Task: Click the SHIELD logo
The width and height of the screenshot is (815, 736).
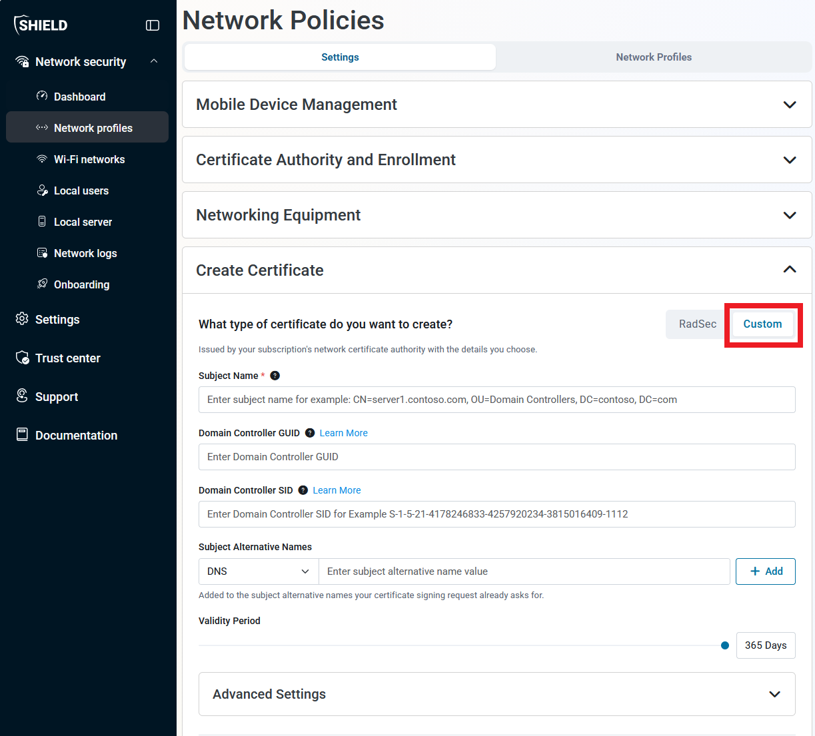Action: click(41, 25)
